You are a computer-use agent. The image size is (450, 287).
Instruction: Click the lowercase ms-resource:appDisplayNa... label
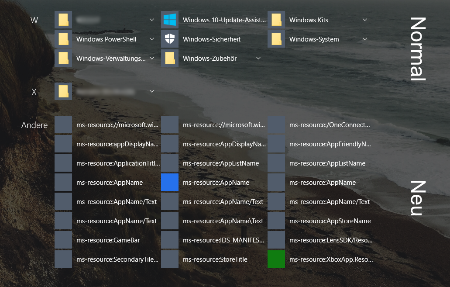click(x=117, y=144)
